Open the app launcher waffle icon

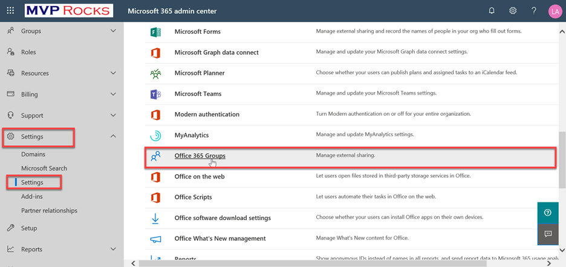pos(10,11)
